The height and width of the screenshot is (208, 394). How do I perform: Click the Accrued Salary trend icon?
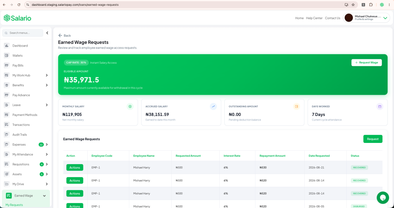[213, 106]
